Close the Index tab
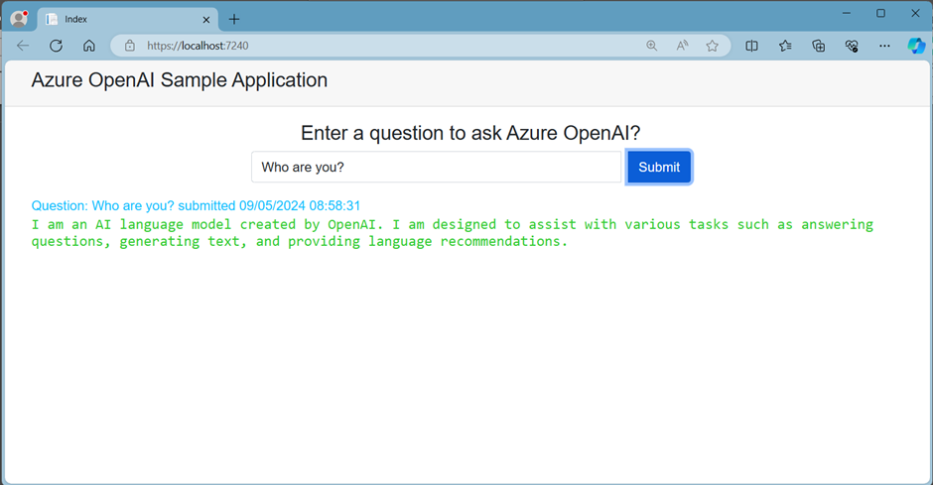 205,19
